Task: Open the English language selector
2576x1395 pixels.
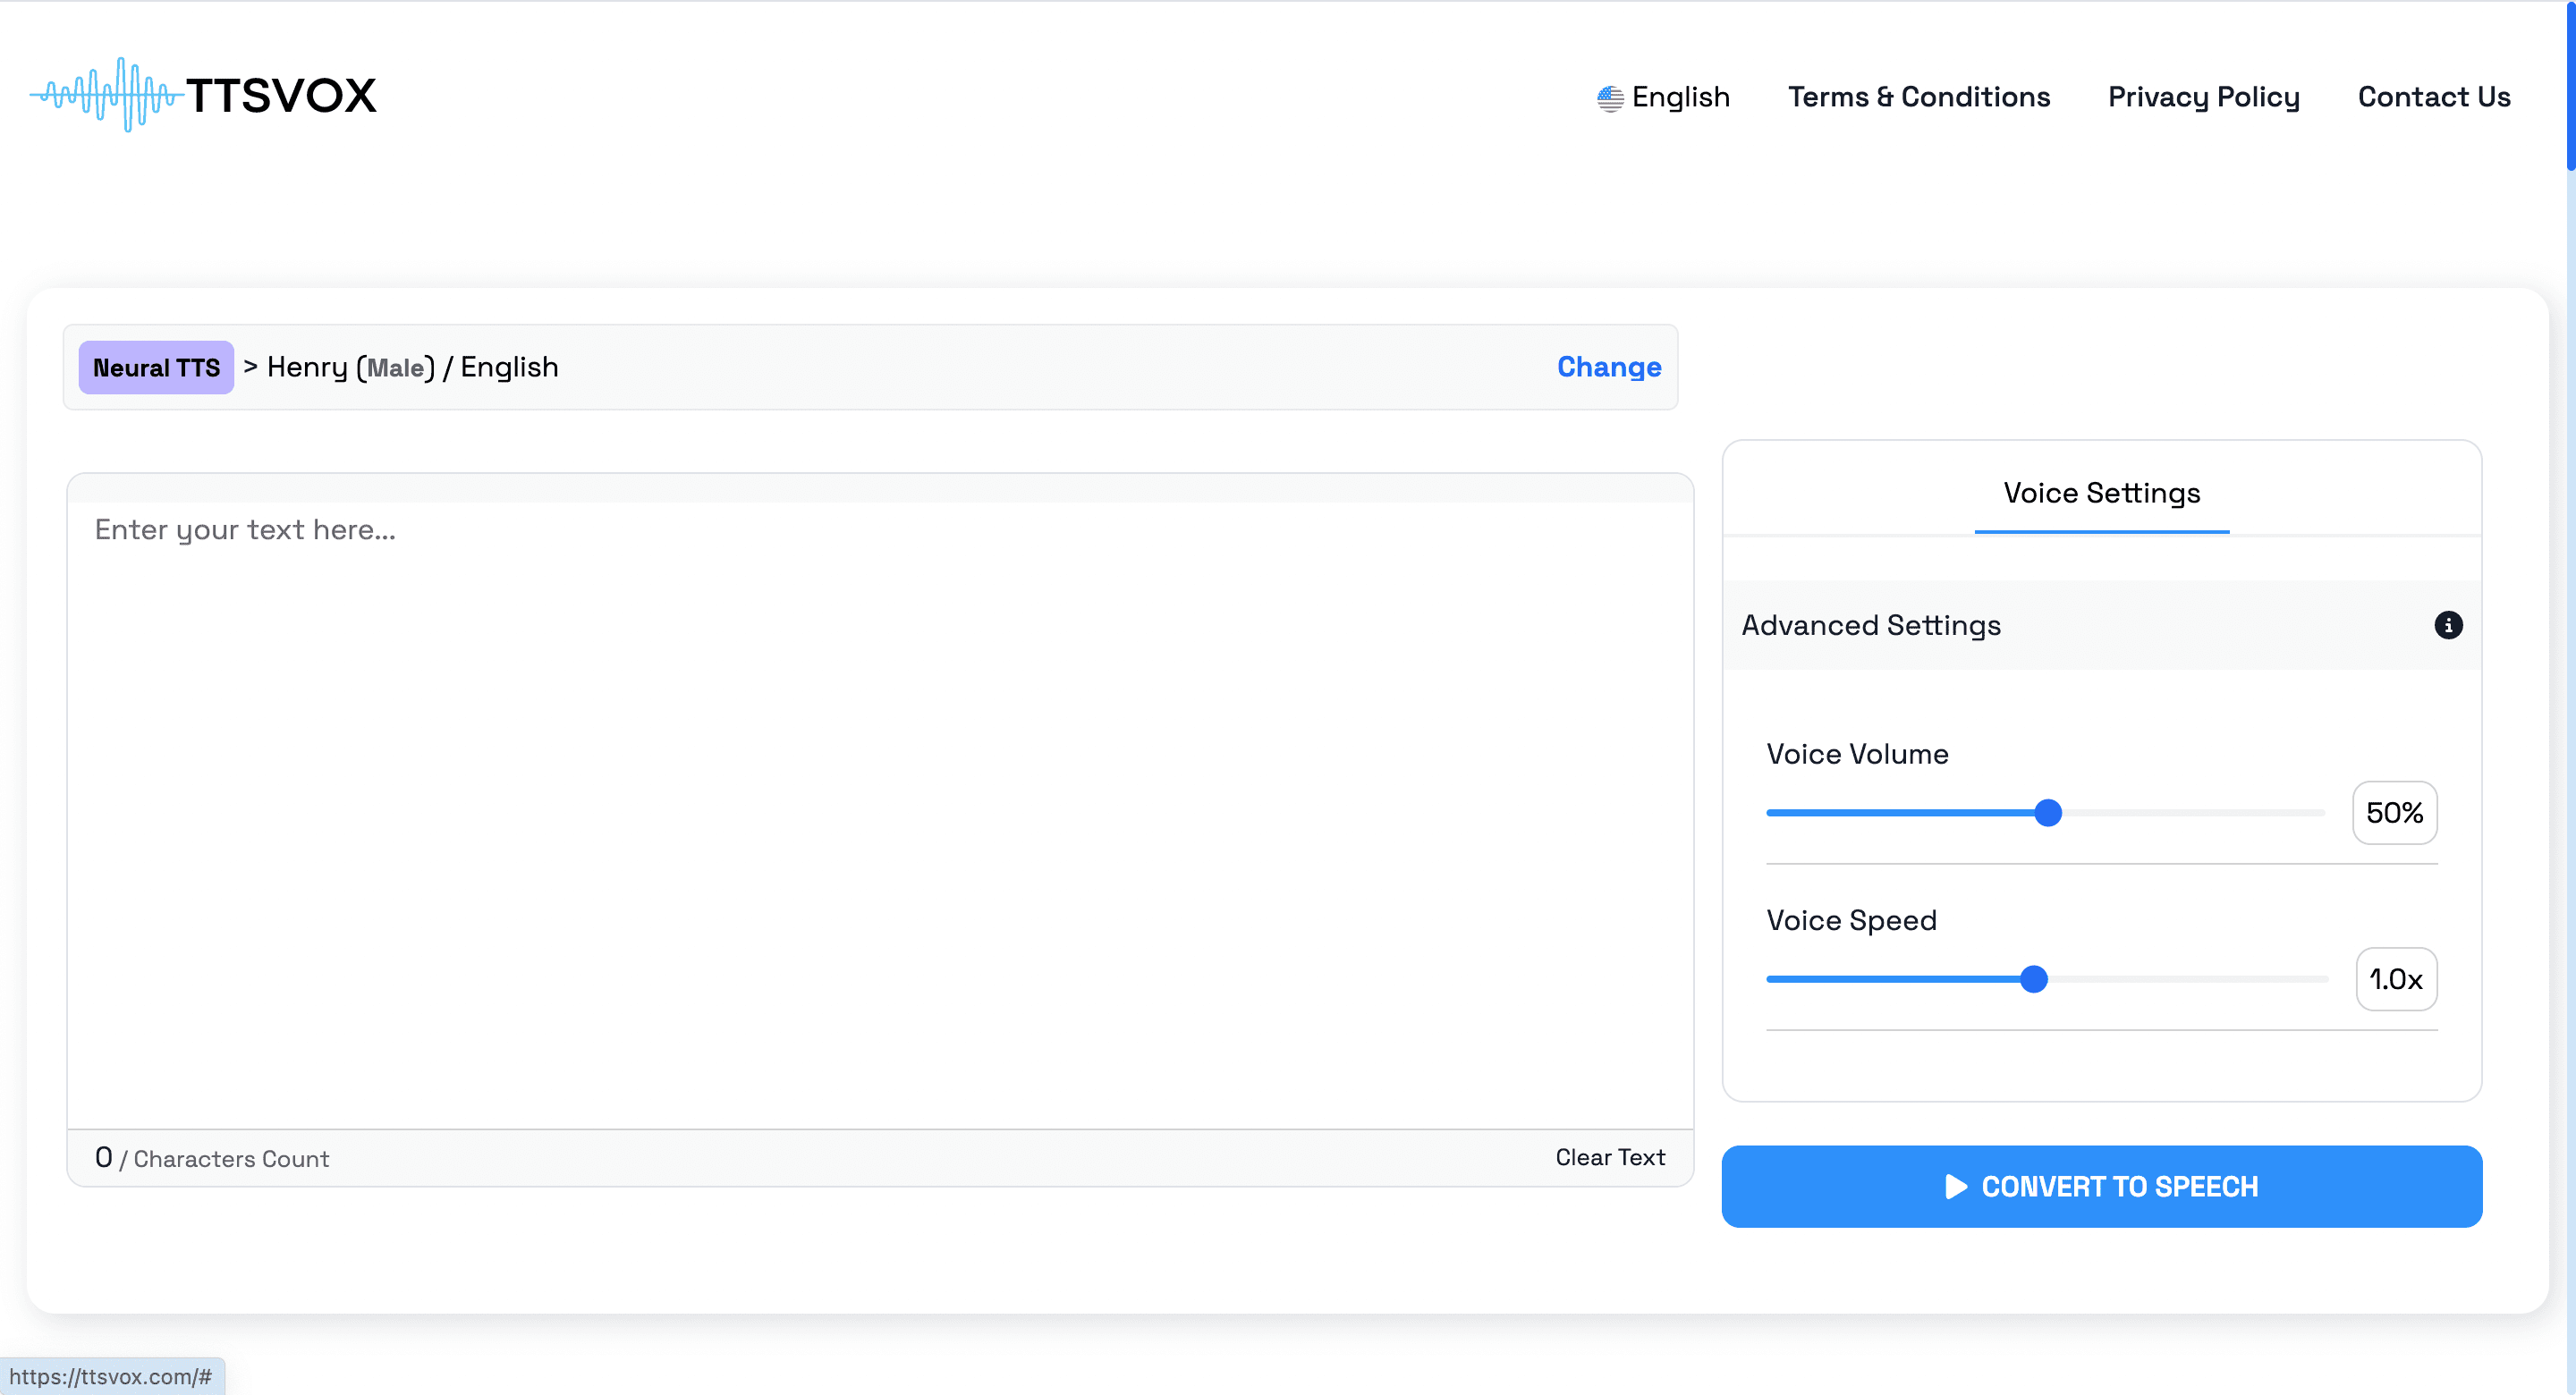Action: click(x=1679, y=97)
